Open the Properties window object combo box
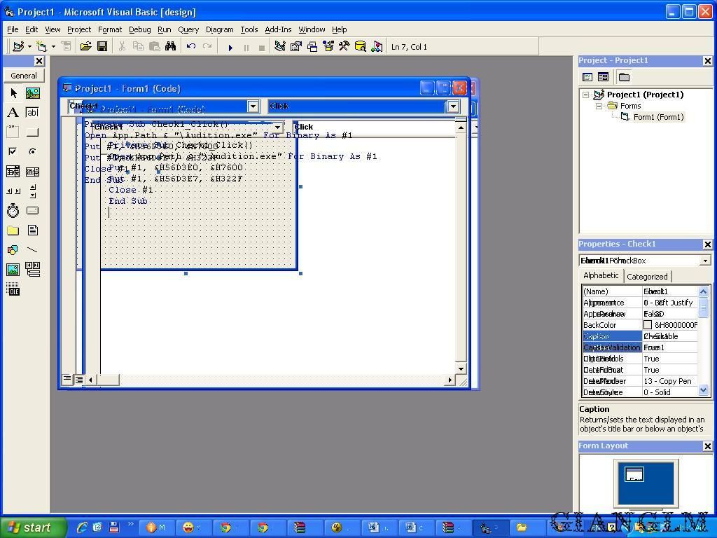717x538 pixels. point(704,261)
